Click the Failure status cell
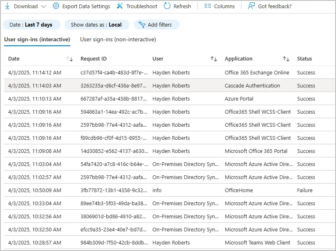Viewport: 336px width, 251px height. click(x=305, y=190)
